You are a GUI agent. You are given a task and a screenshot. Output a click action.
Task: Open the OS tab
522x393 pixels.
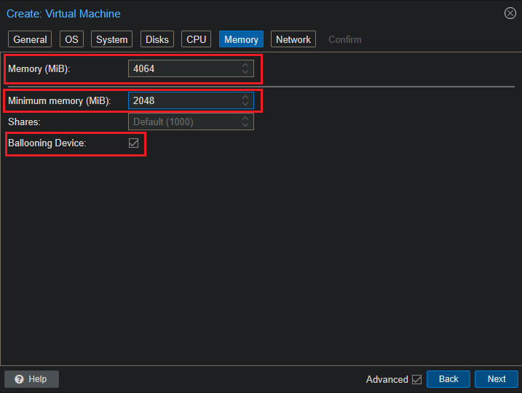[x=71, y=39]
